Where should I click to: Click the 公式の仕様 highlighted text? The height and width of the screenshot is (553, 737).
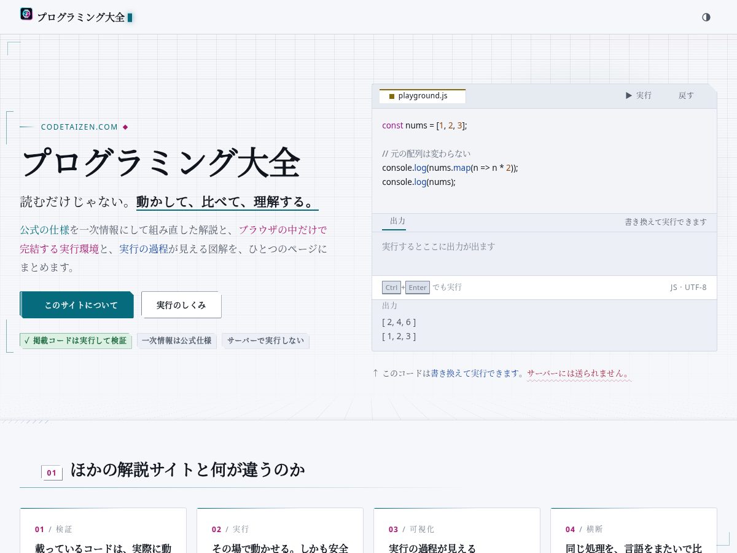(44, 230)
